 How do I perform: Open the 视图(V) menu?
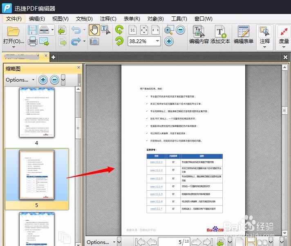pos(60,19)
